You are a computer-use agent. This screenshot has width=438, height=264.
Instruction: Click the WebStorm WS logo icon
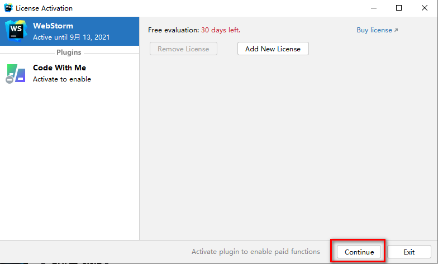point(16,31)
